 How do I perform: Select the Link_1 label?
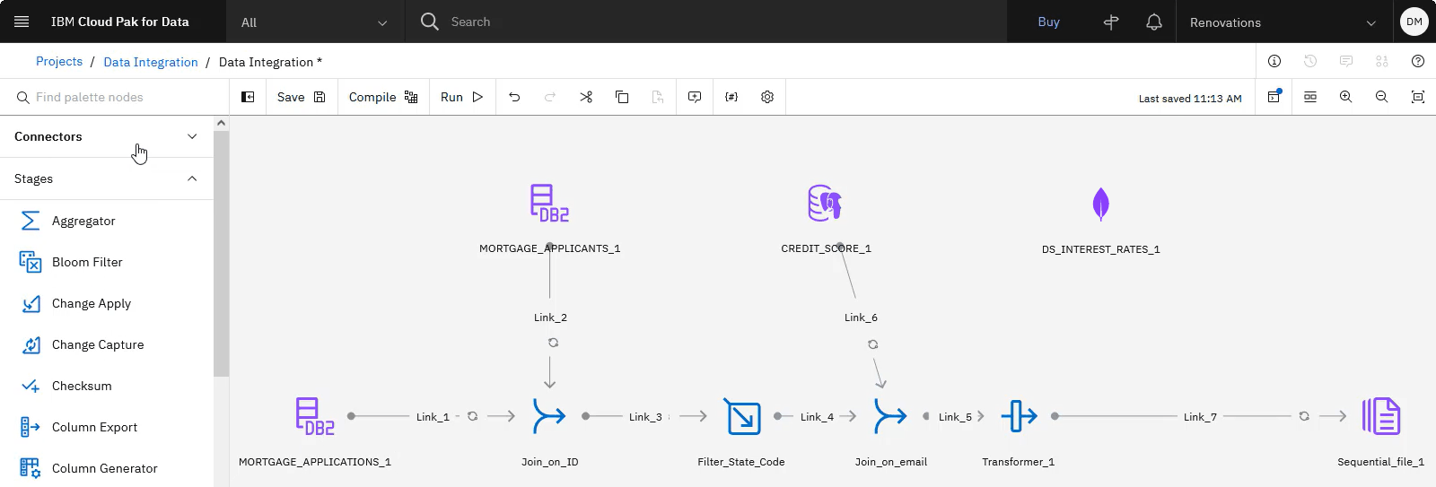433,417
